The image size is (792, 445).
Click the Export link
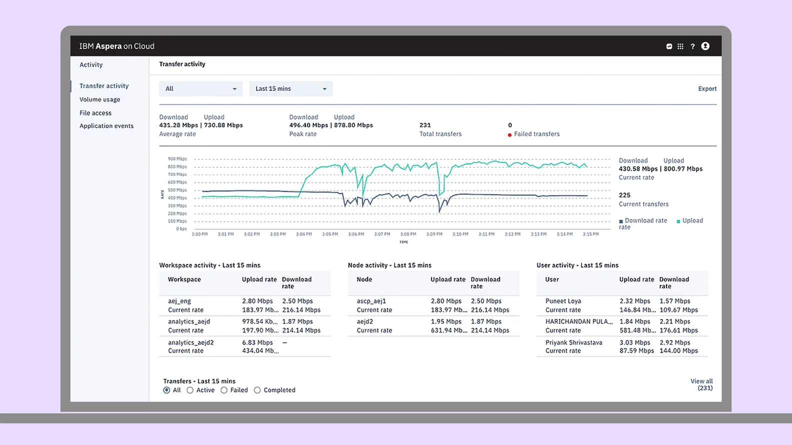pos(707,89)
